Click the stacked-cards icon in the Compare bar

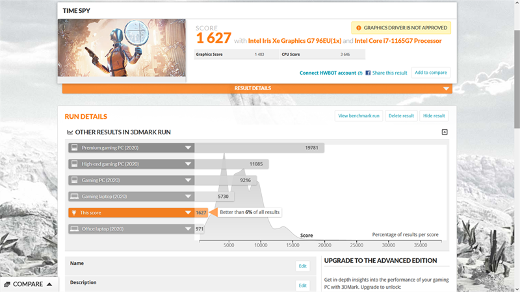click(7, 284)
